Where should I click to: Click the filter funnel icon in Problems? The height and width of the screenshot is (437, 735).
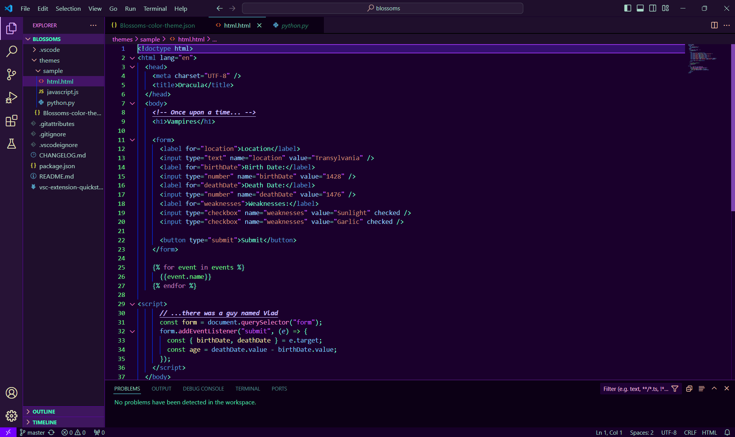coord(675,389)
